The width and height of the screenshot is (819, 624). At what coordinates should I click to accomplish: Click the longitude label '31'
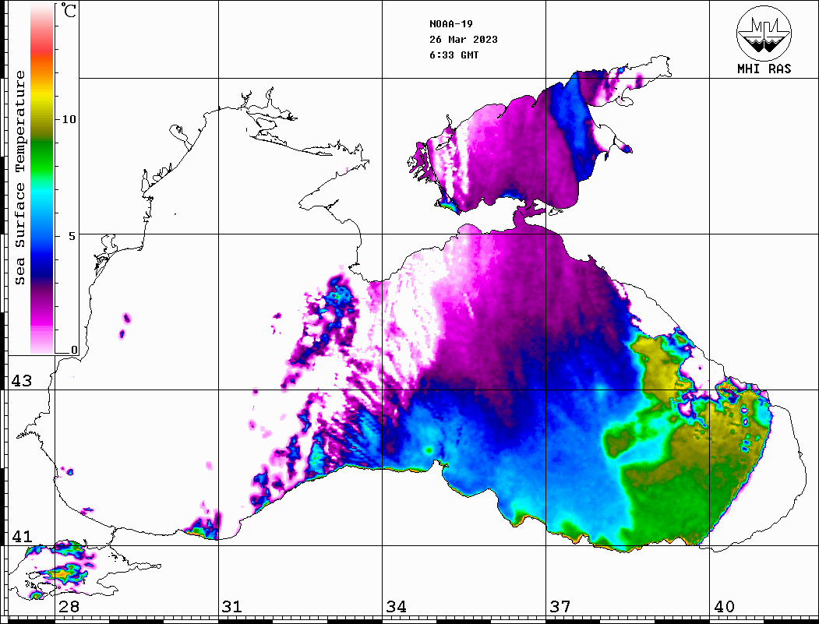(x=232, y=607)
